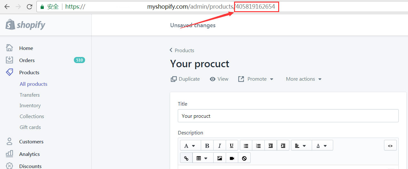
Task: Toggle HTML source view button
Action: tap(390, 146)
